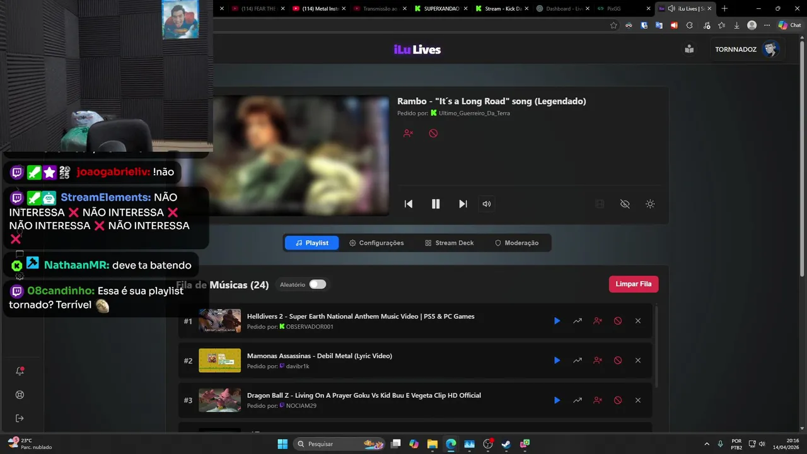Switch player brightness theme with sun icon
The height and width of the screenshot is (454, 807).
tap(650, 204)
